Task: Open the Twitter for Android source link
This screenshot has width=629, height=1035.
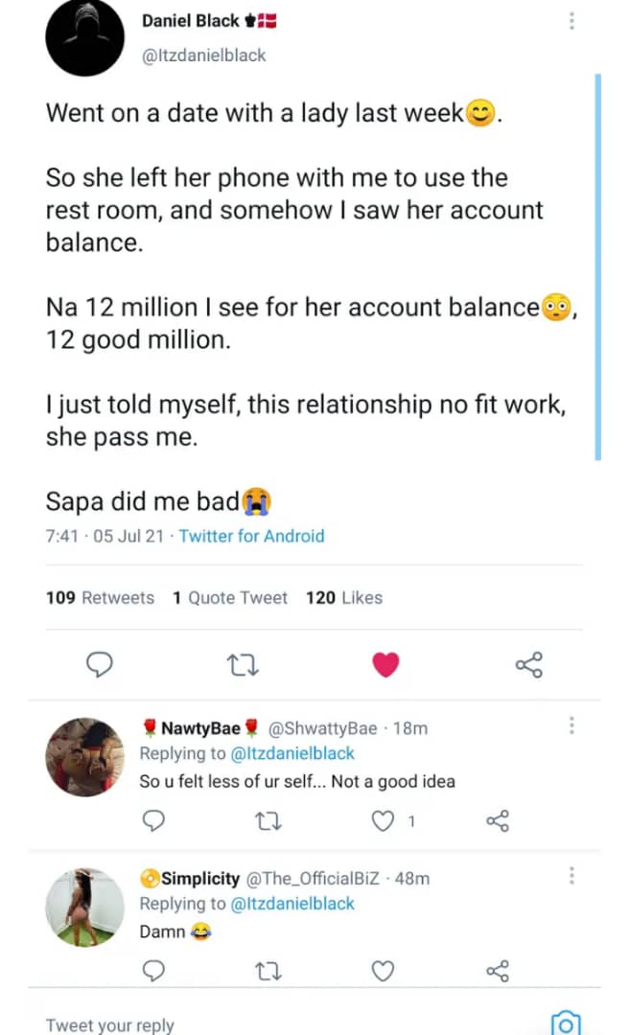Action: pos(251,537)
